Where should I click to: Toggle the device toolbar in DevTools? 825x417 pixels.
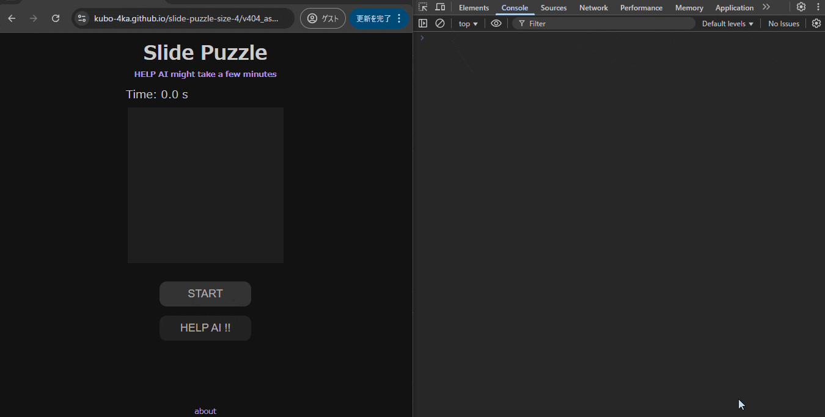(x=439, y=7)
